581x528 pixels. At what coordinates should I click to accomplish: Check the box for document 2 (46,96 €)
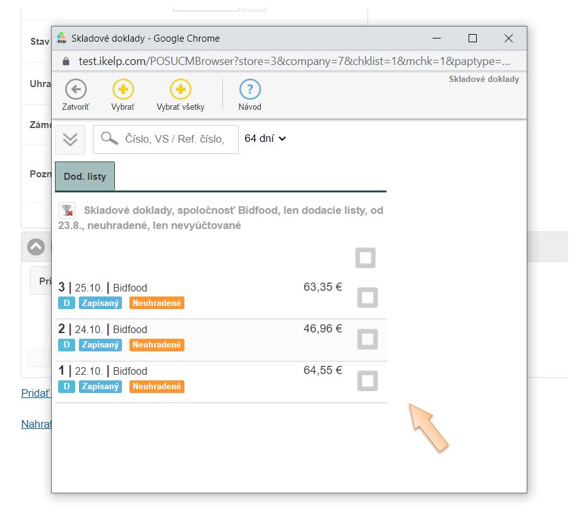(368, 339)
